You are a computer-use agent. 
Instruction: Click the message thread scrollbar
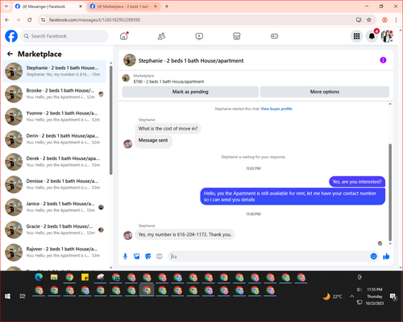point(390,192)
